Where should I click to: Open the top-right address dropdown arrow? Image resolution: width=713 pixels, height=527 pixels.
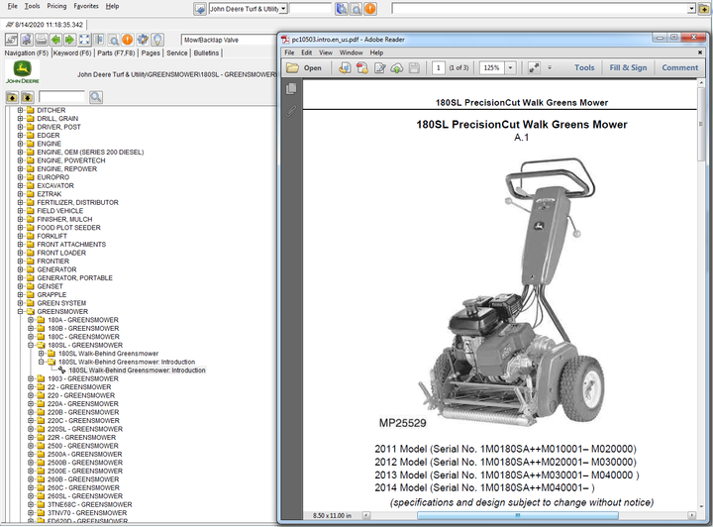pyautogui.click(x=691, y=9)
